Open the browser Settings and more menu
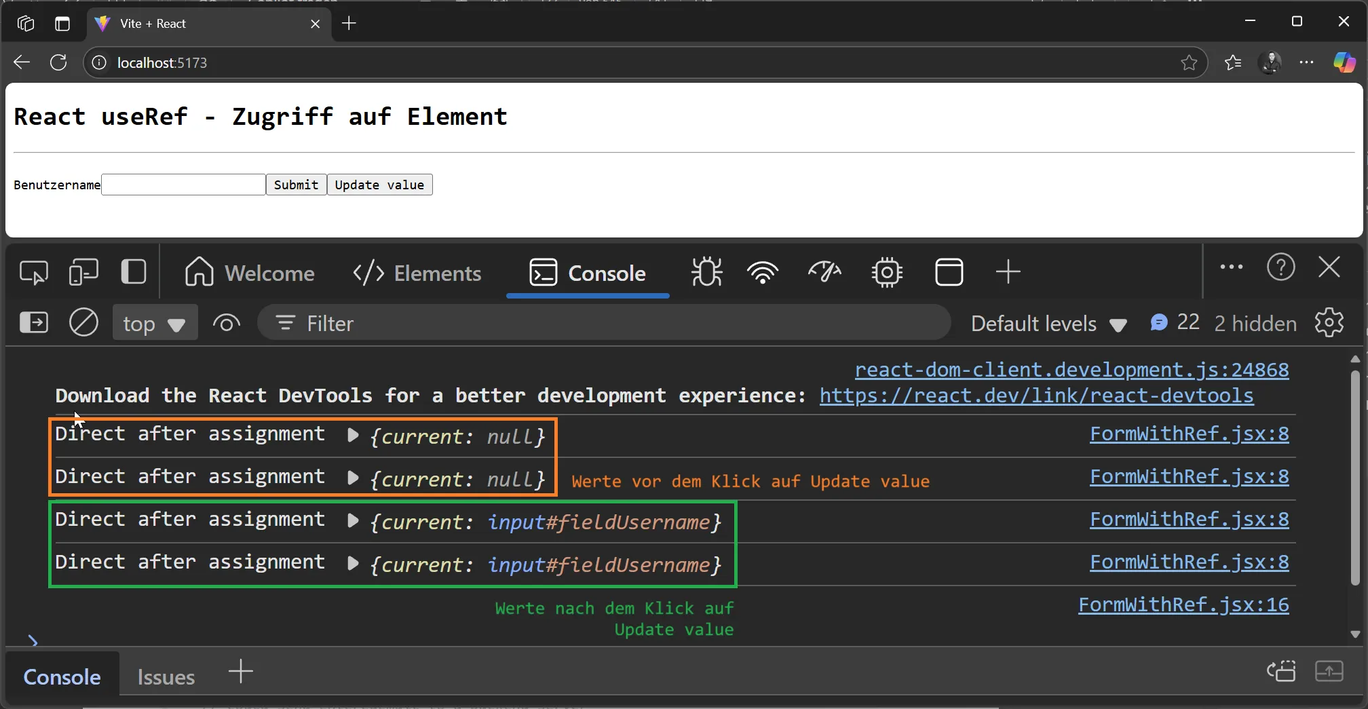The height and width of the screenshot is (709, 1368). pos(1306,62)
